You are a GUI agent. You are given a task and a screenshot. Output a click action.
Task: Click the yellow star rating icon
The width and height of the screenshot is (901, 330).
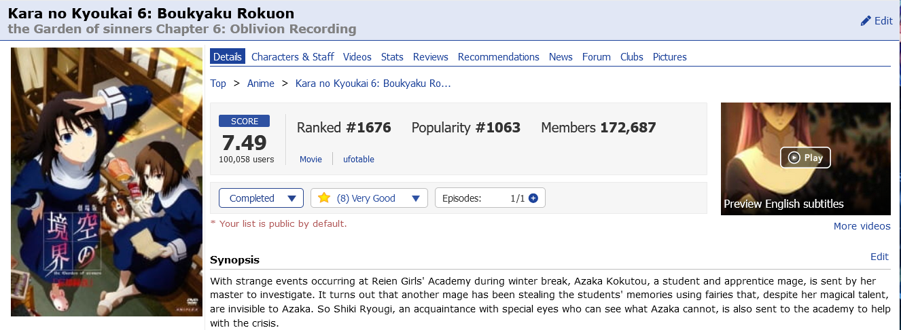point(324,198)
